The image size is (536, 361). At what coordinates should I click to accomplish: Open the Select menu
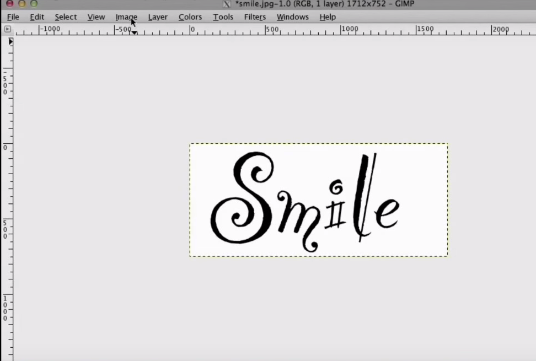pyautogui.click(x=65, y=17)
